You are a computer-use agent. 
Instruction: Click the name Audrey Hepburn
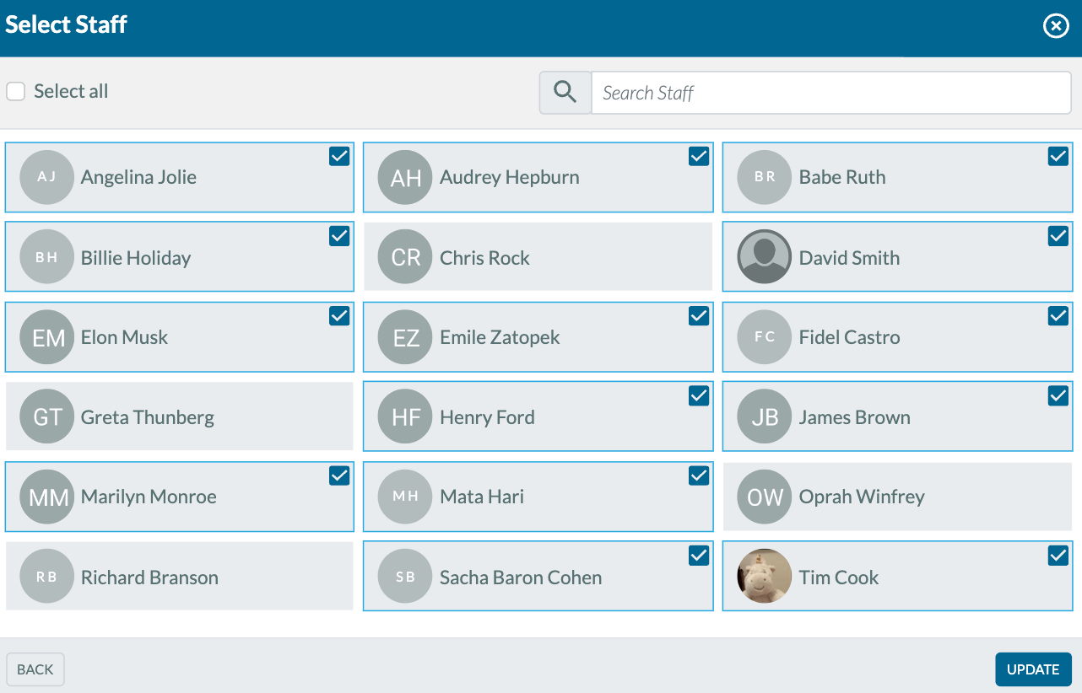(x=510, y=178)
